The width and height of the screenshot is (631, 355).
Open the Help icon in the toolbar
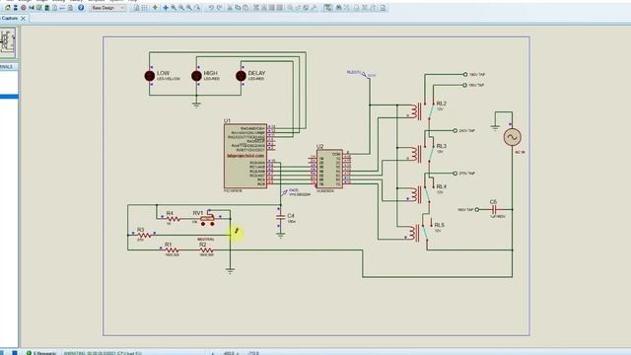pyautogui.click(x=81, y=8)
